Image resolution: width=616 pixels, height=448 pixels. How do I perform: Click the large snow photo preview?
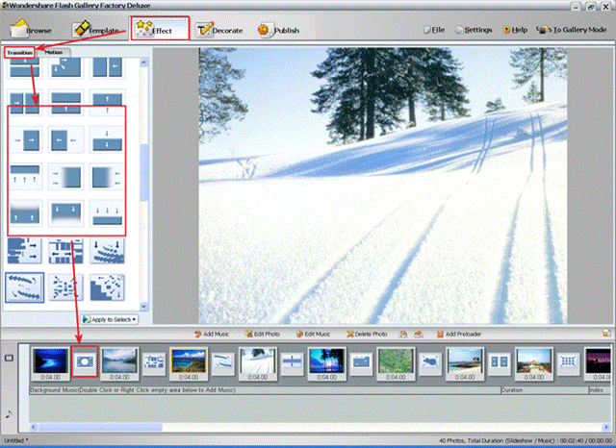pyautogui.click(x=383, y=186)
